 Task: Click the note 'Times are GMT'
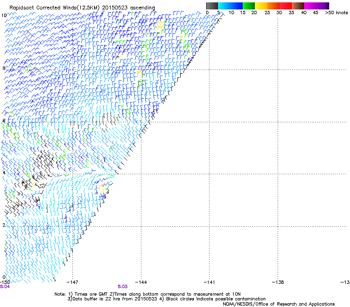point(91,294)
